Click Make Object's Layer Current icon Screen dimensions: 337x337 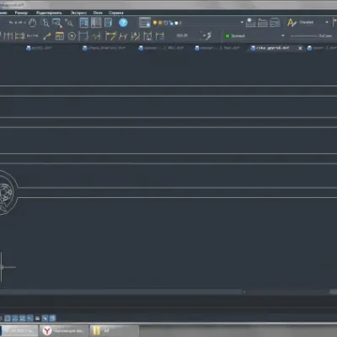[250, 23]
